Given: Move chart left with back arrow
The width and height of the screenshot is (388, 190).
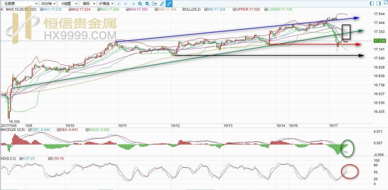Looking at the screenshot, I should 126,4.
